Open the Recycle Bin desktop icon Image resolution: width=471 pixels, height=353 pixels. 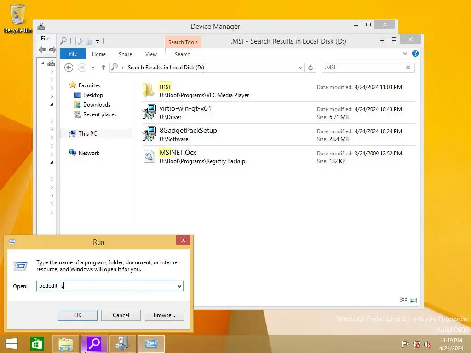[x=17, y=18]
